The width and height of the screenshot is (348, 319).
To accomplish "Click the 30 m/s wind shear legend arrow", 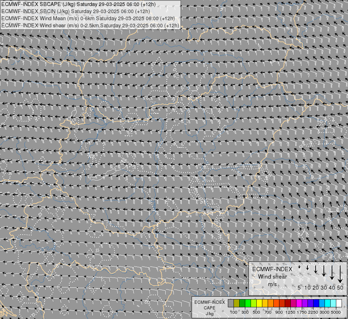I will (324, 271).
